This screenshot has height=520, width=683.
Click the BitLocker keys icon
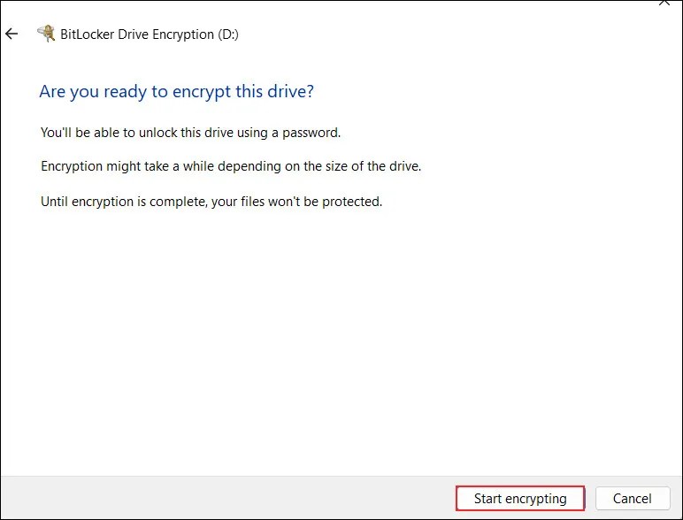pos(46,34)
